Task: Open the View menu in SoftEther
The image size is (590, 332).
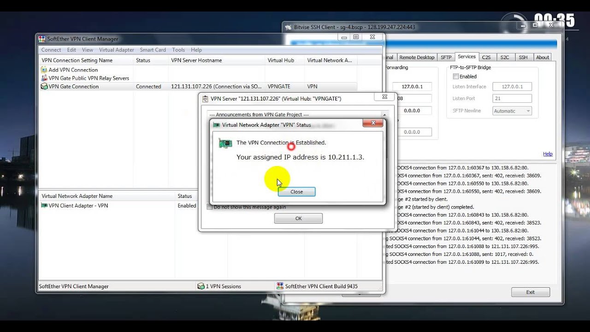Action: click(x=88, y=50)
